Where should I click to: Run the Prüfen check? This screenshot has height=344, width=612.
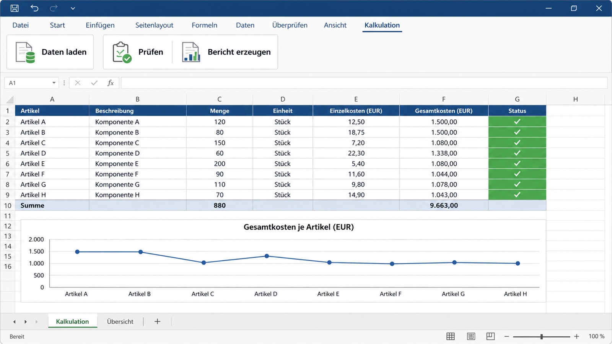click(138, 52)
